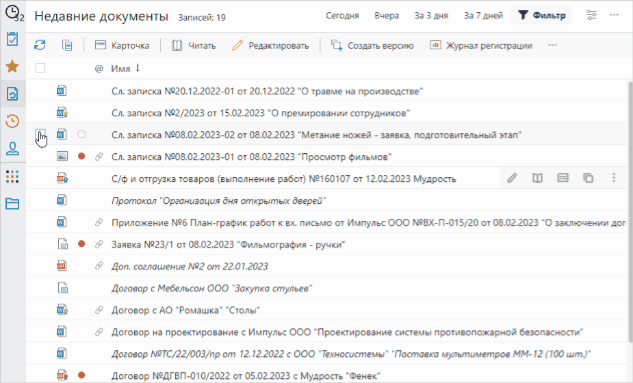The image size is (633, 383).
Task: Click the book read icon on С/ф row
Action: coord(538,178)
